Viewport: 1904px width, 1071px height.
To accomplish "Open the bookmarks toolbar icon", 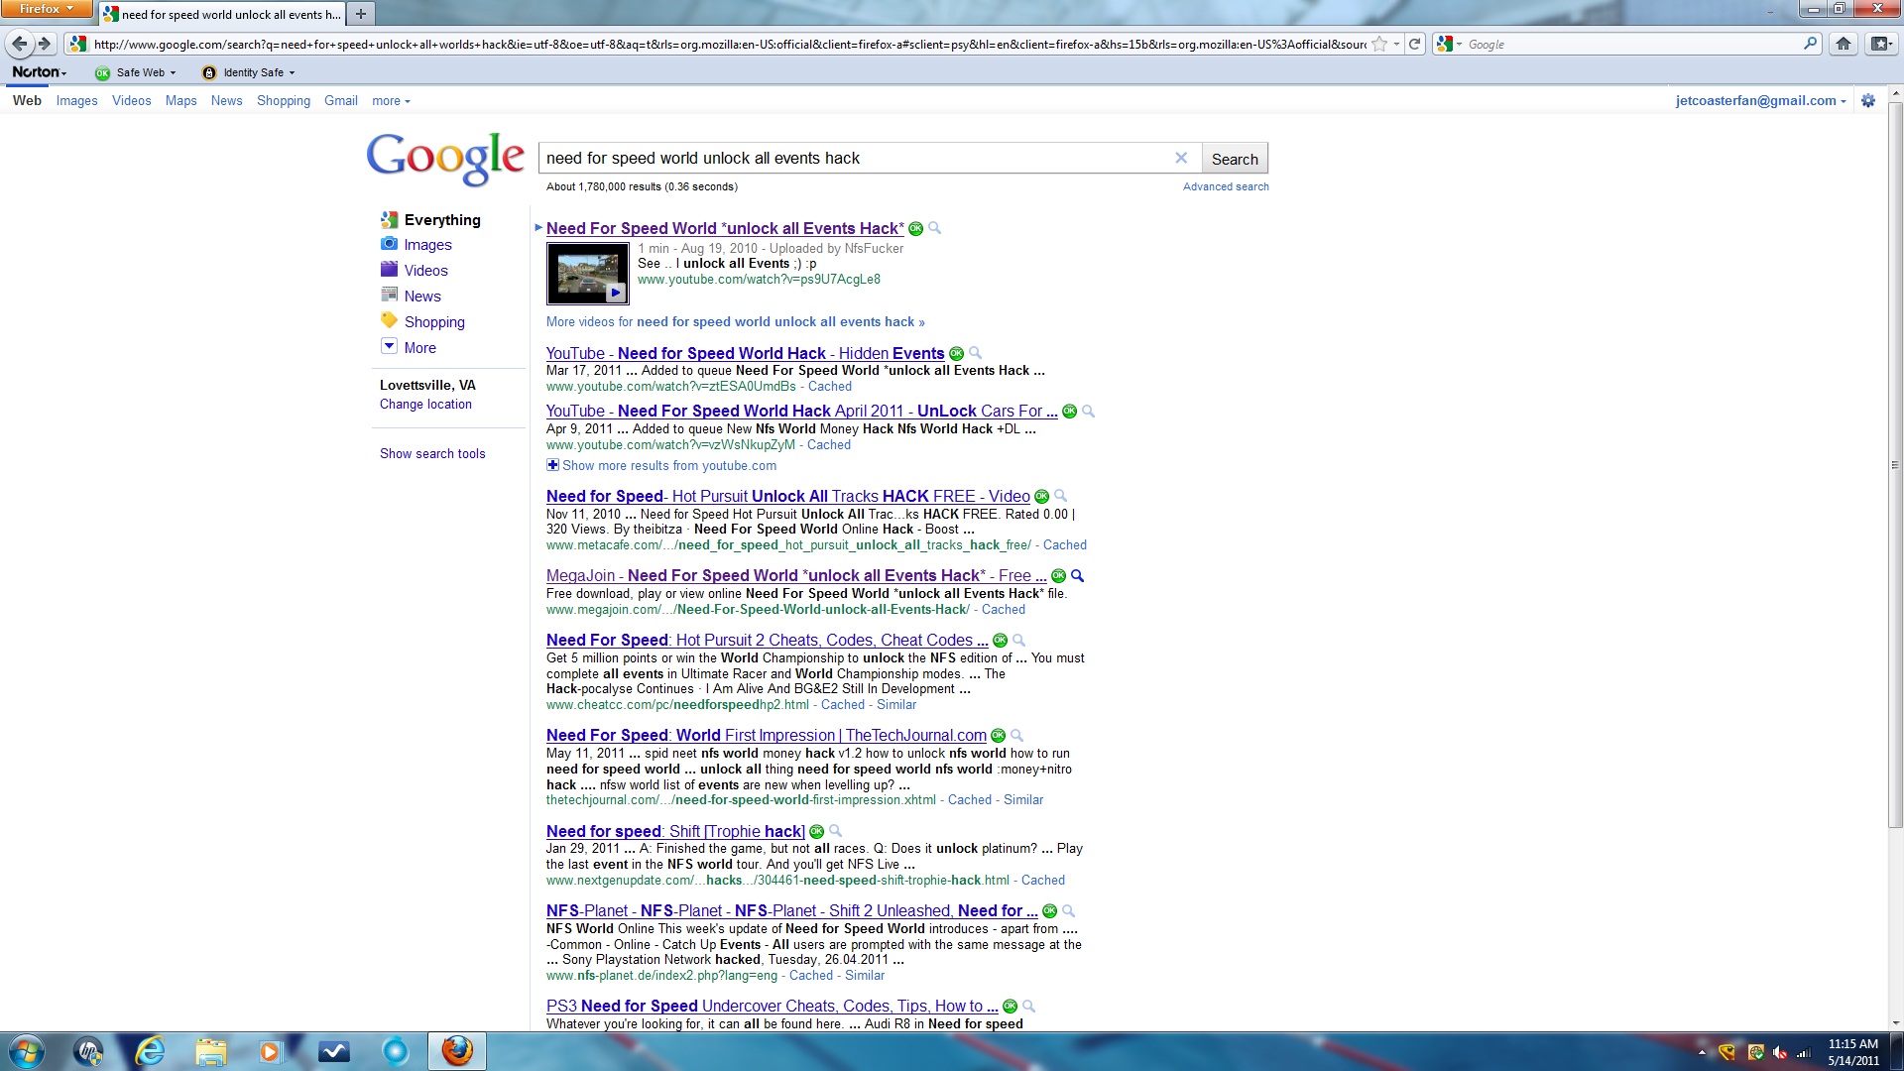I will 1879,44.
